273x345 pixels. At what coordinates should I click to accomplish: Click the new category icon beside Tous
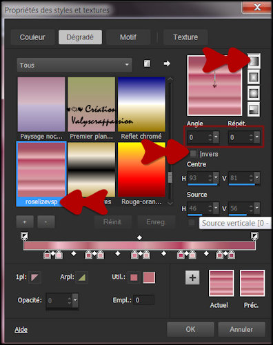[x=147, y=63]
